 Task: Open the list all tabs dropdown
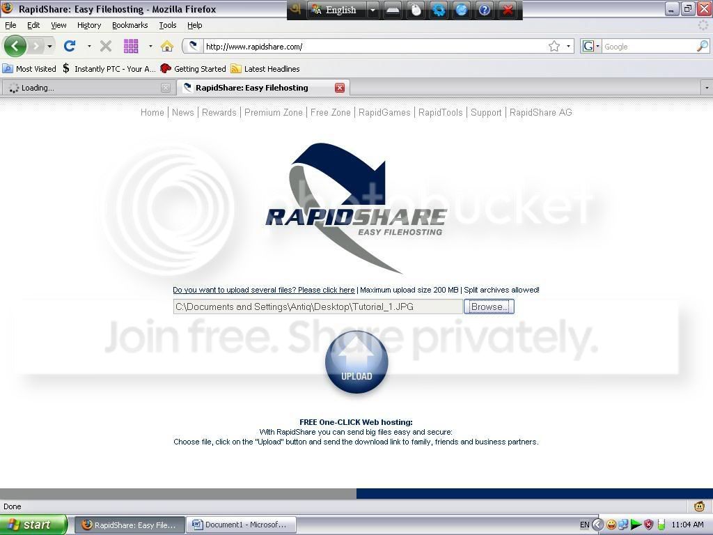[707, 88]
